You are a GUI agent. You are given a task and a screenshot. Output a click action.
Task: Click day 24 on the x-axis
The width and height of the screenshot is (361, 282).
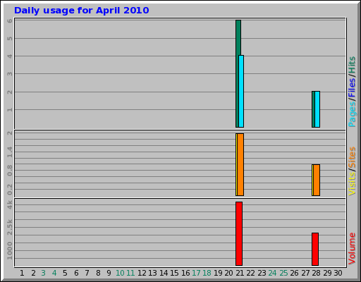[x=272, y=273]
